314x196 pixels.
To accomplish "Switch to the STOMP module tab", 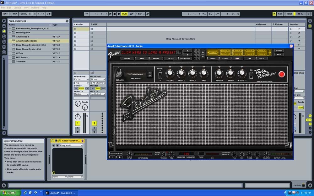I will coord(225,59).
